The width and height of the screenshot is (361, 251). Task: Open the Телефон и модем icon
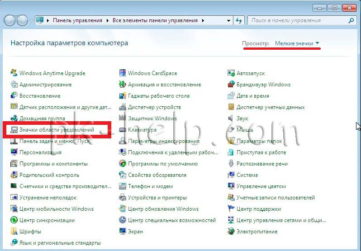123,186
